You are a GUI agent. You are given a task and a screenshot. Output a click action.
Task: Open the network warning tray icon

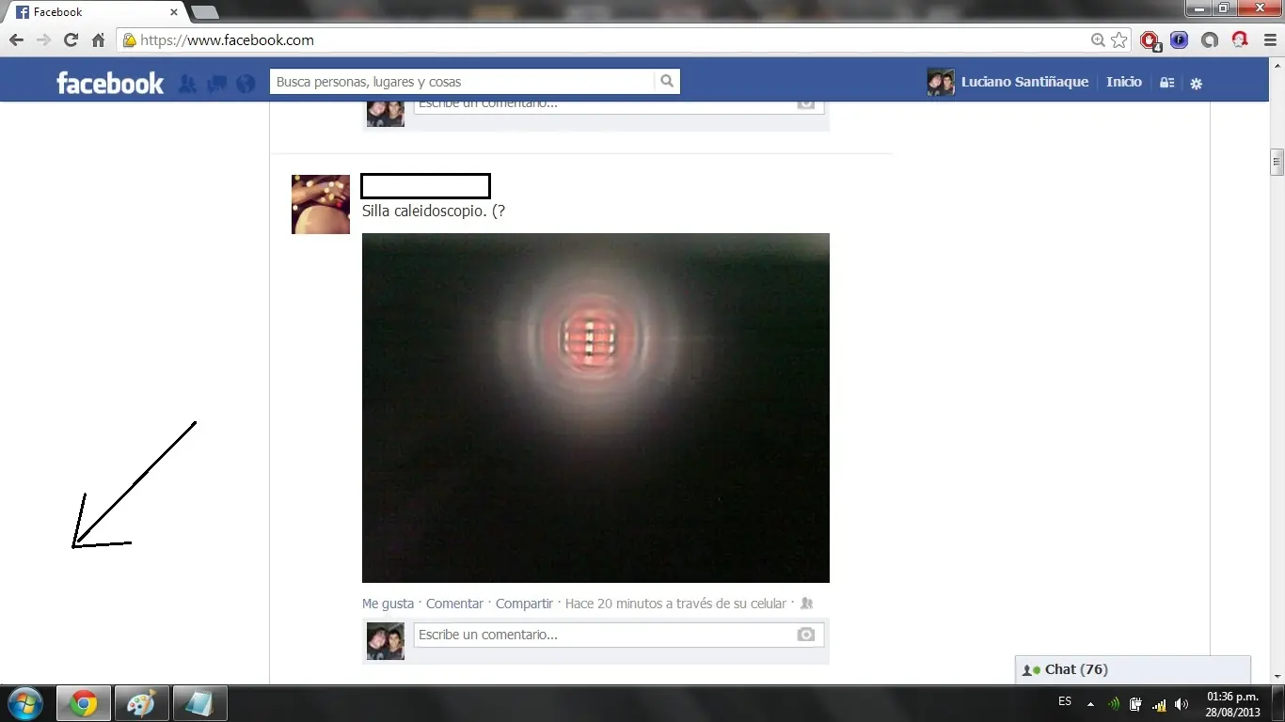1159,703
